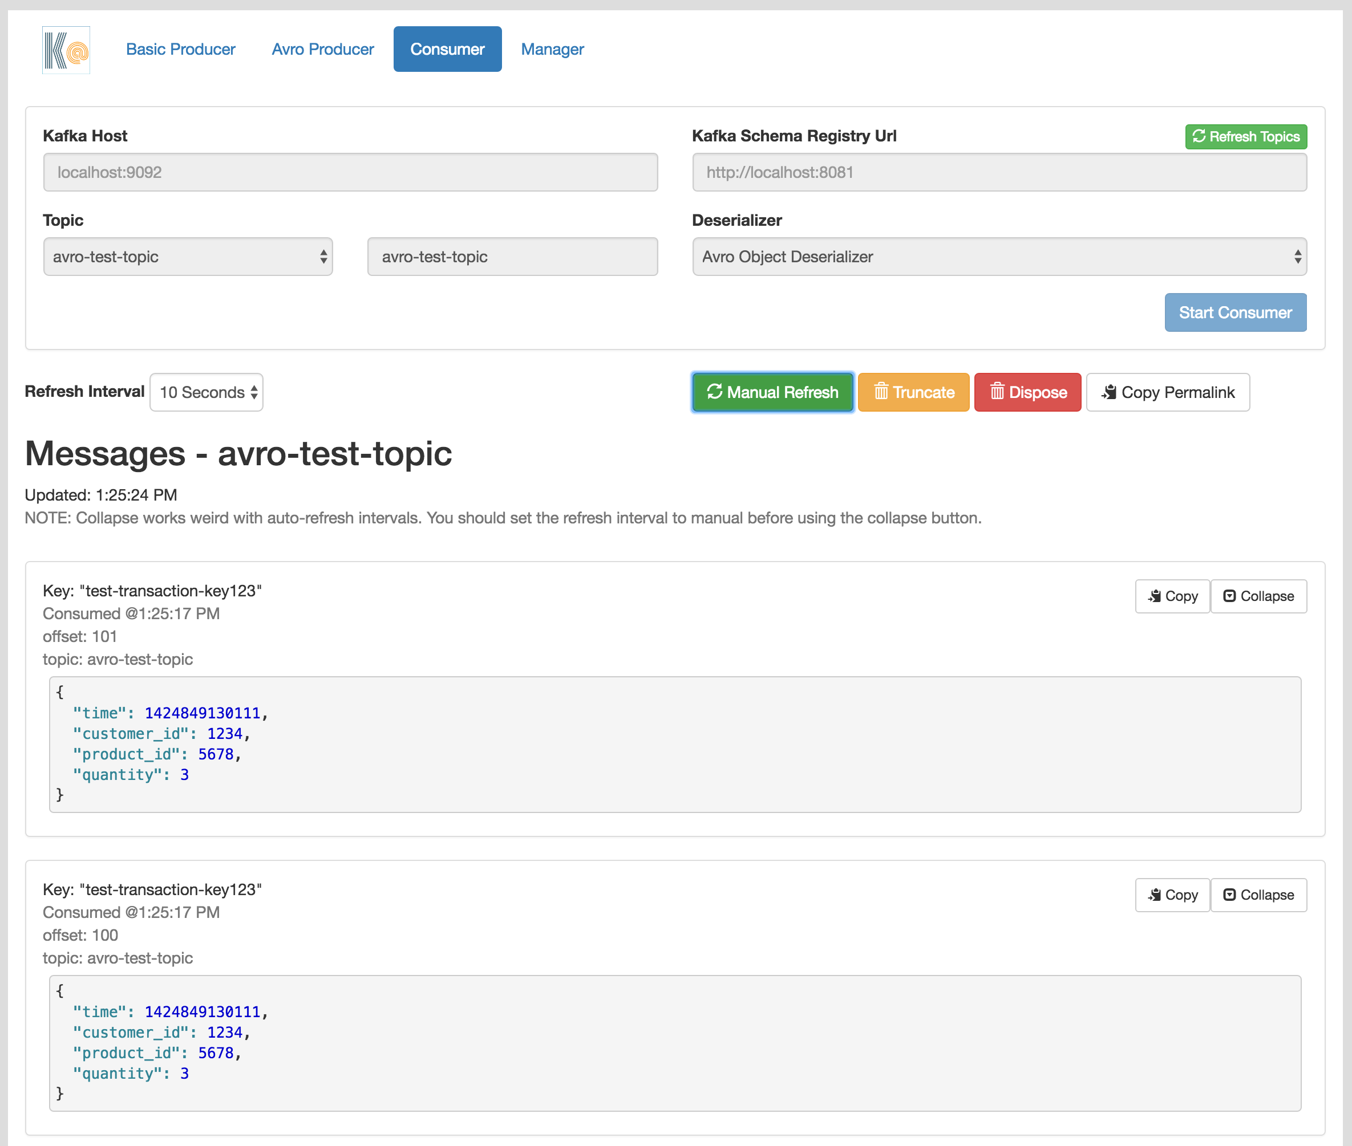Open the Topic dropdown avro-test-topic
The image size is (1352, 1146).
[x=188, y=257]
